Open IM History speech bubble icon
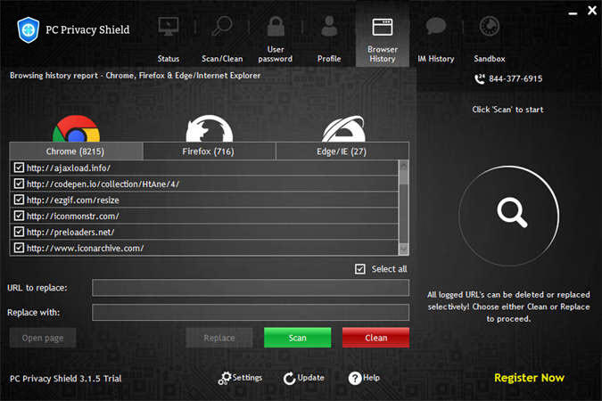Viewport: 602px width, 401px height. pyautogui.click(x=436, y=26)
